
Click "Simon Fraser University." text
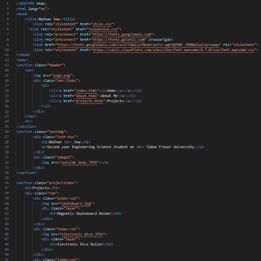(171, 147)
